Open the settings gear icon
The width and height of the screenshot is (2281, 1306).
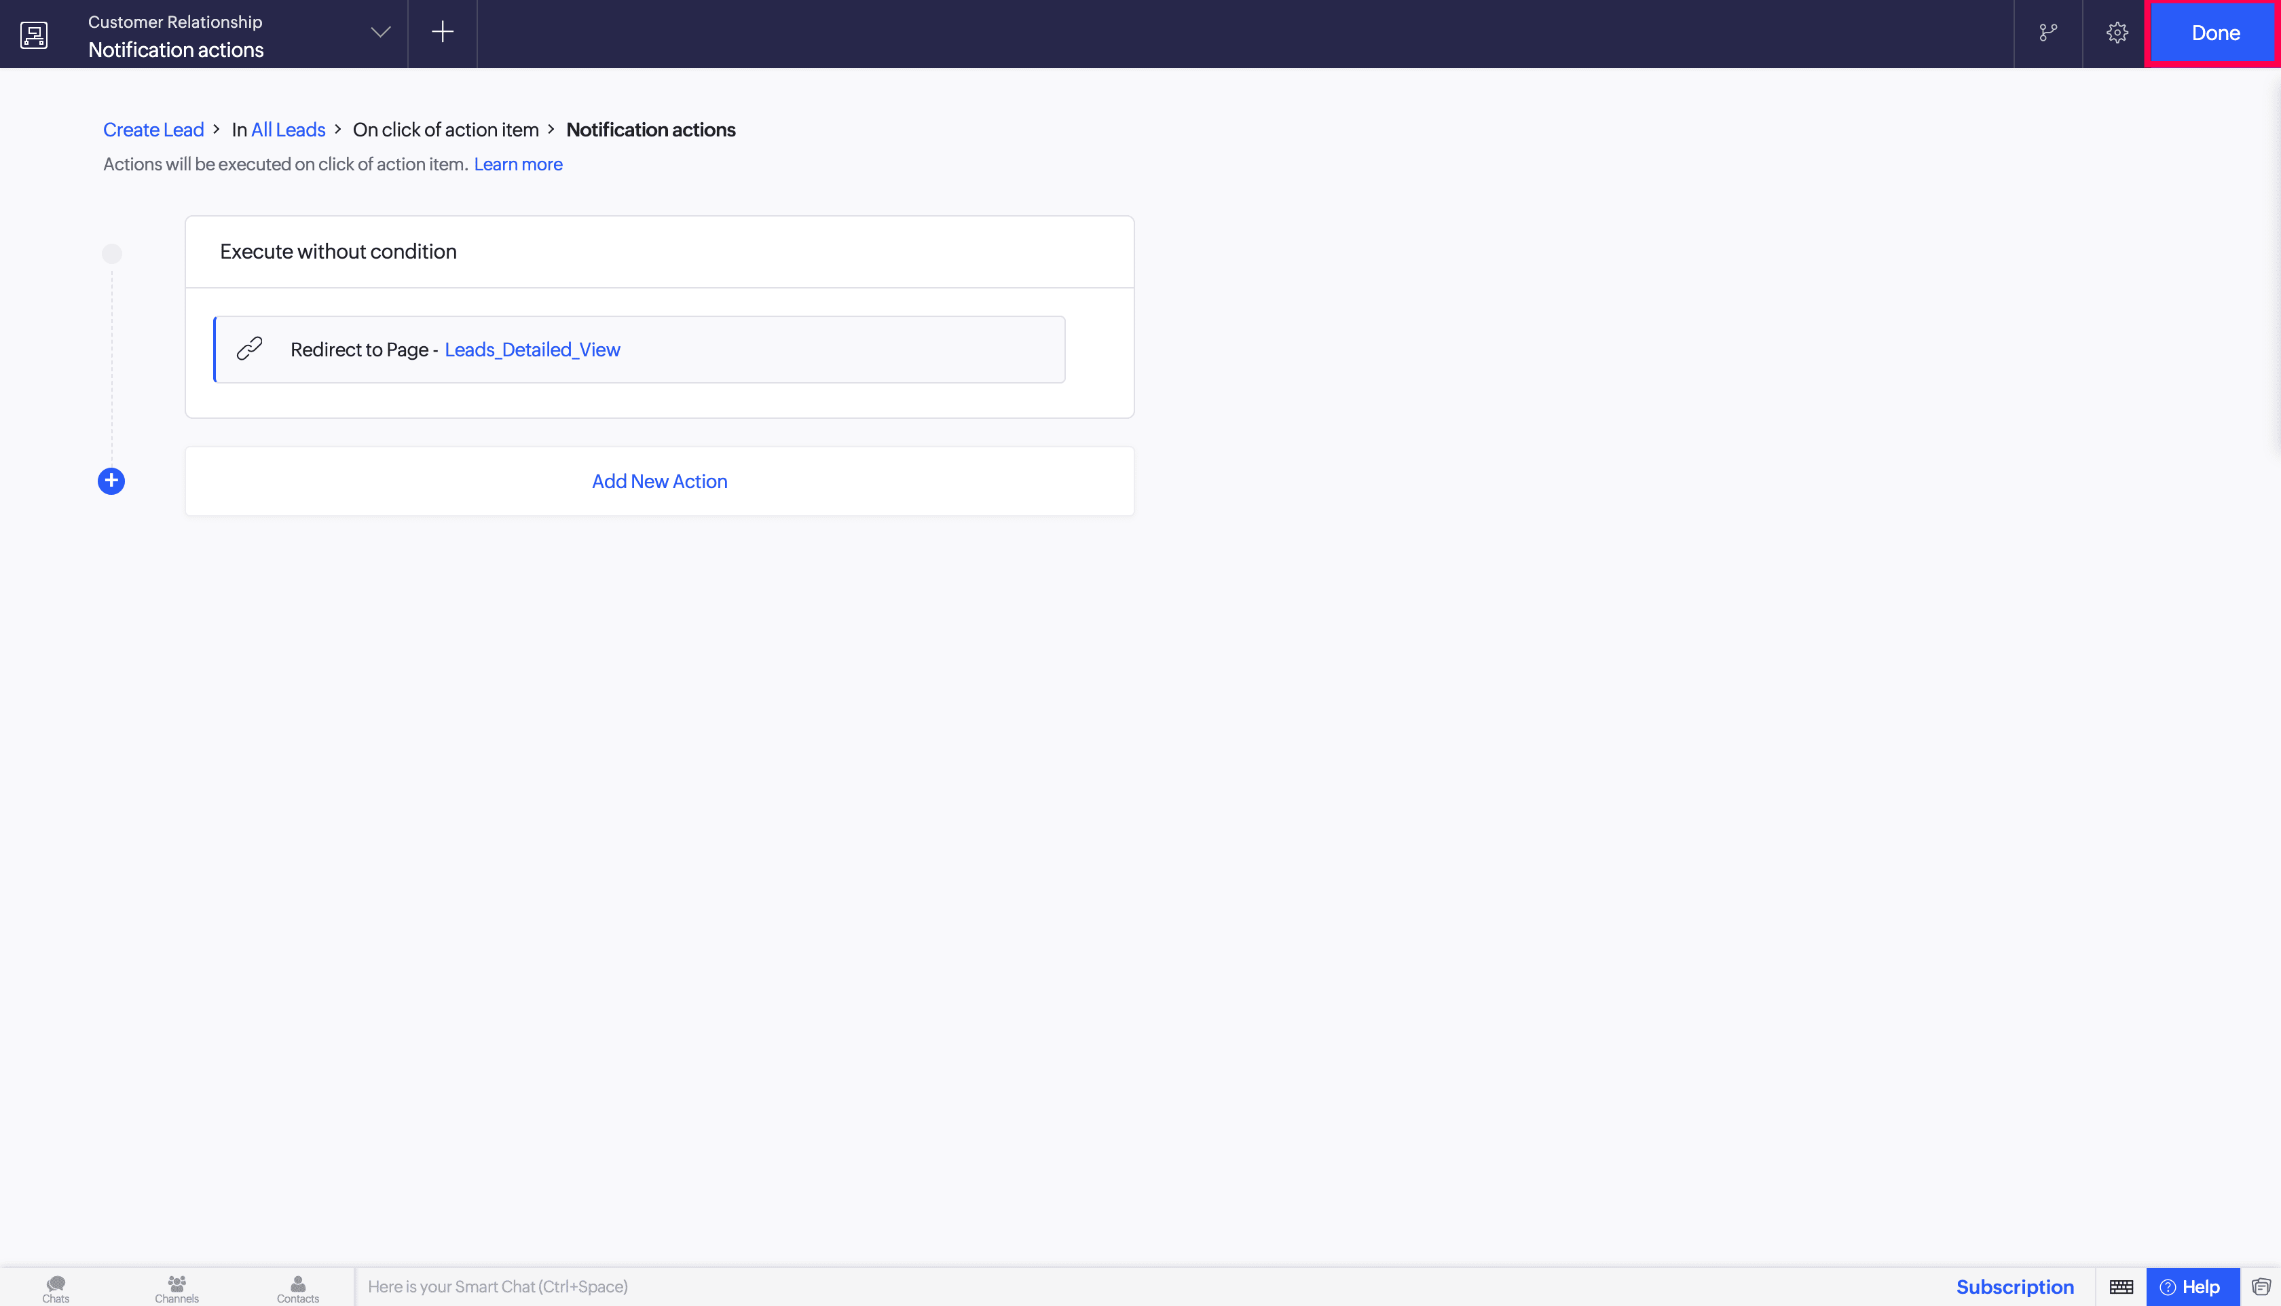[x=2117, y=33]
